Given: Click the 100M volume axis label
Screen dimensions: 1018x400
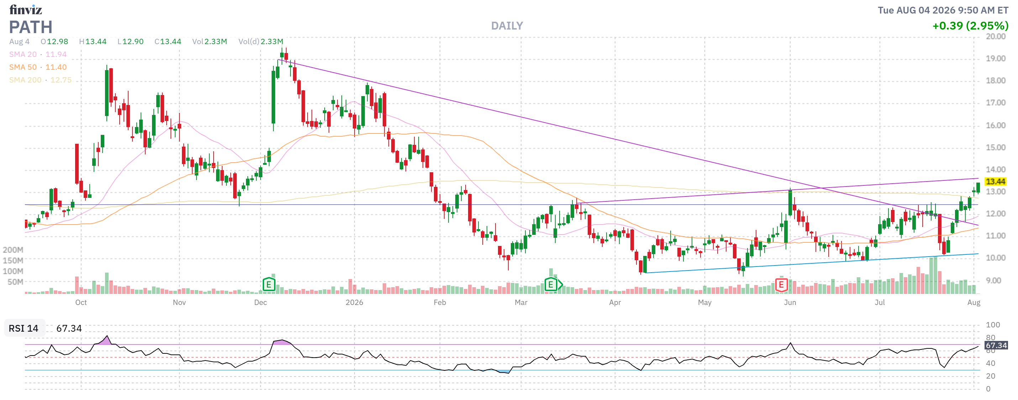Looking at the screenshot, I should [13, 271].
